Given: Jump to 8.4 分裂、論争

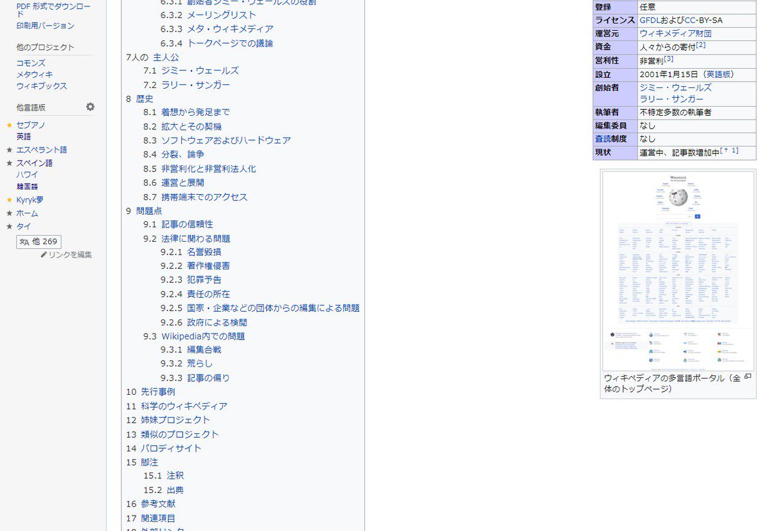Looking at the screenshot, I should click(174, 154).
